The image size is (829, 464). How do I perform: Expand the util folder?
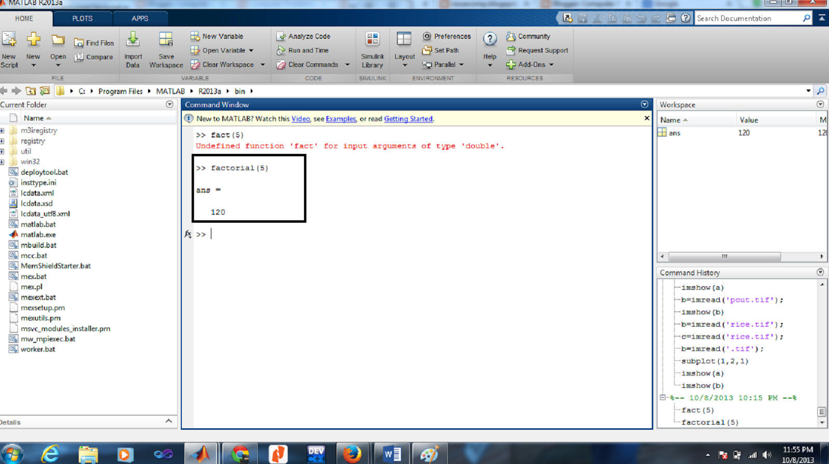[x=2, y=151]
